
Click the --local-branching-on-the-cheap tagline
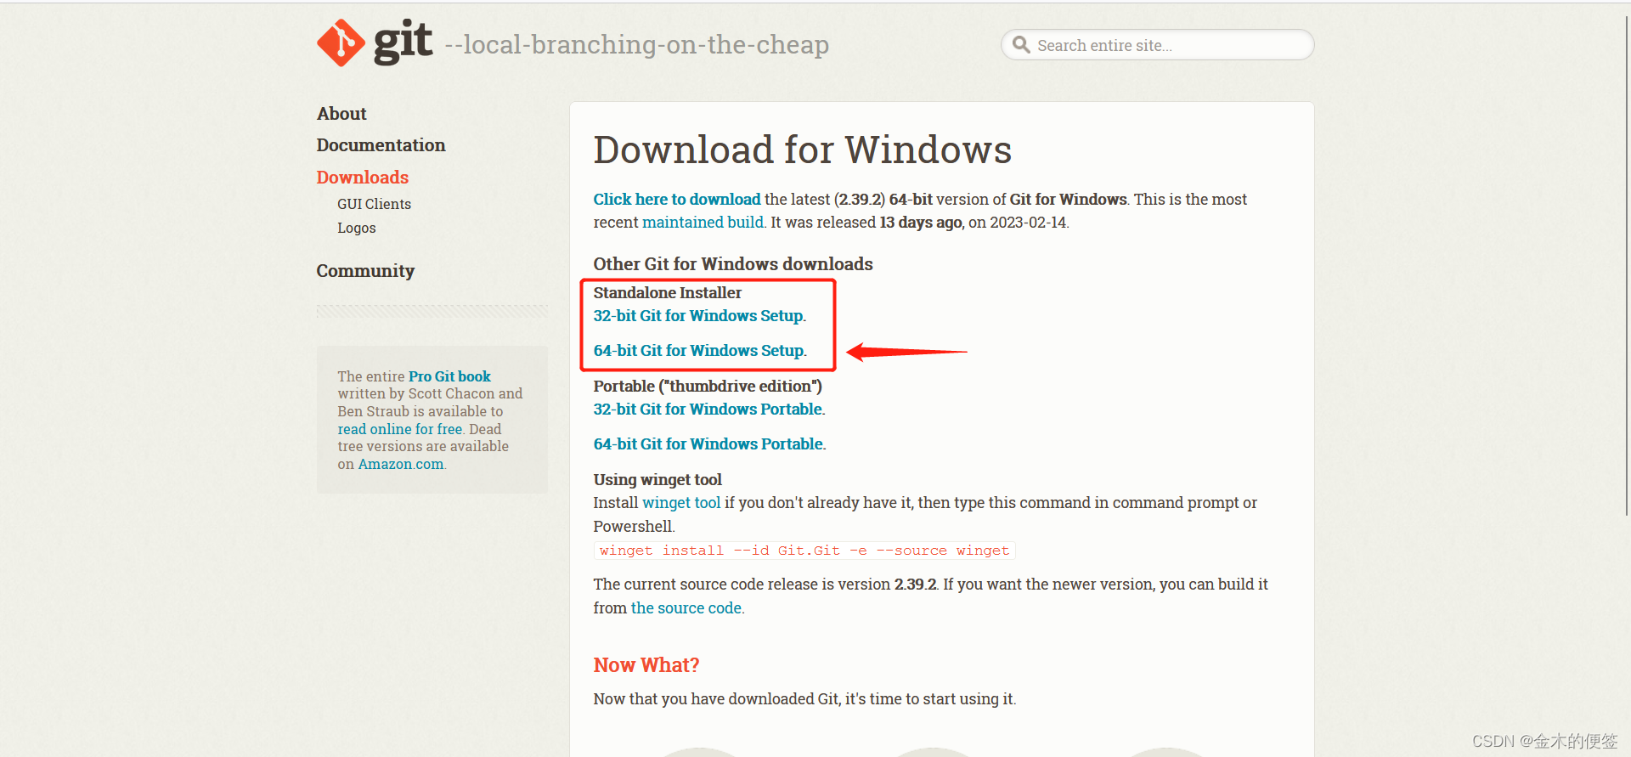tap(637, 44)
